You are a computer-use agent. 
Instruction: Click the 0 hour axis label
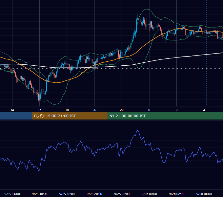coord(149,110)
